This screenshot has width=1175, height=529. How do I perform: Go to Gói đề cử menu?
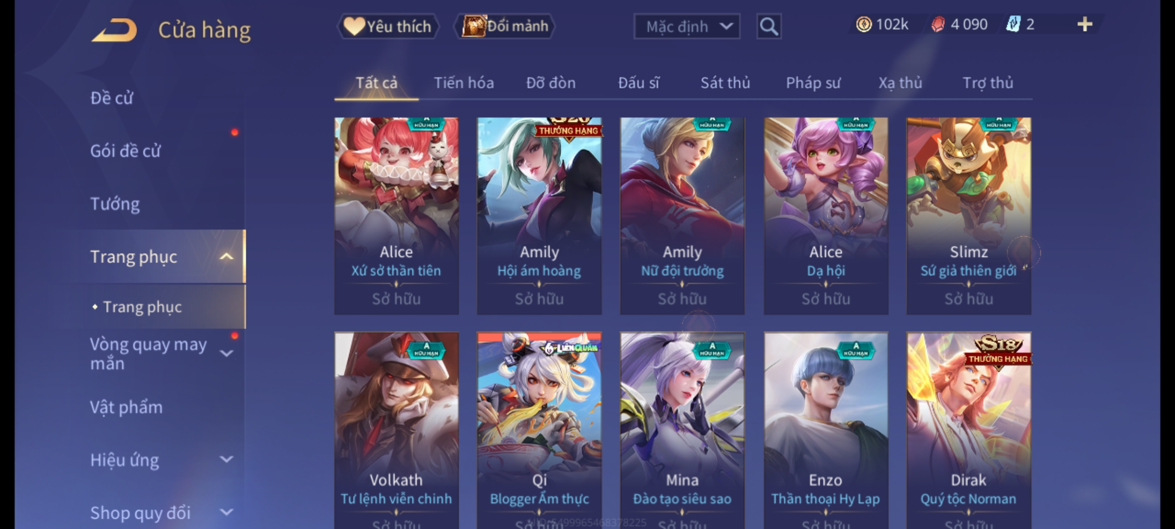[x=125, y=151]
